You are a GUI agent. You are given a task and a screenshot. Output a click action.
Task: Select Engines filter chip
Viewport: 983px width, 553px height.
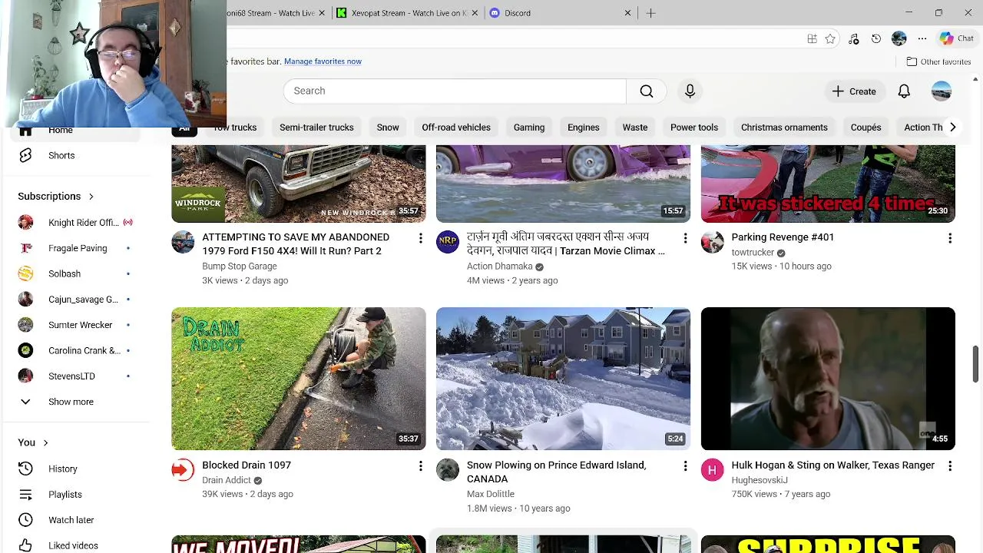[x=584, y=127]
